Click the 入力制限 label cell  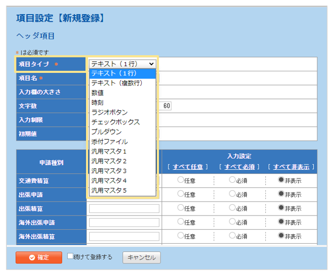(51, 120)
